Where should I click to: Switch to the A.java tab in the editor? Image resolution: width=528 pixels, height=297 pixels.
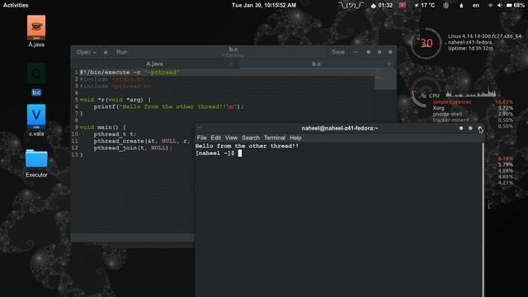click(x=154, y=64)
